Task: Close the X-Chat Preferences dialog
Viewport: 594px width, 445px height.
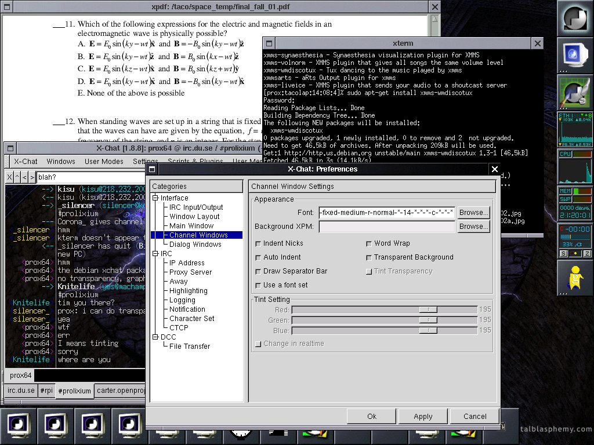Action: tap(494, 169)
